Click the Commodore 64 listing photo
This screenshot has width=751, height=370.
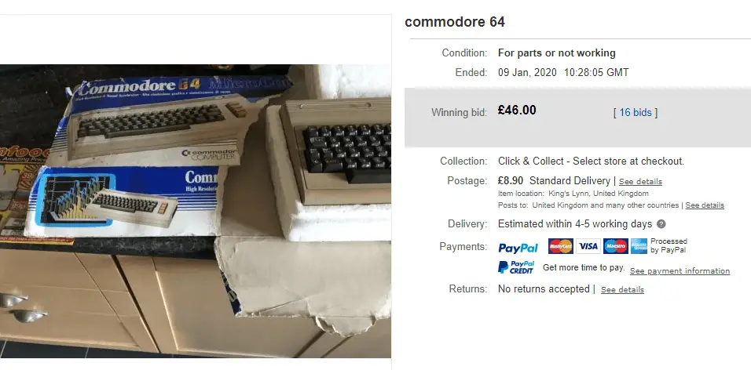(196, 211)
